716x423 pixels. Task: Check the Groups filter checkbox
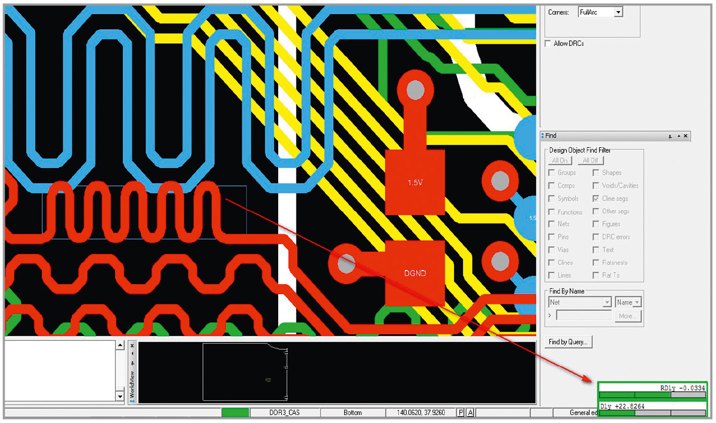[551, 173]
